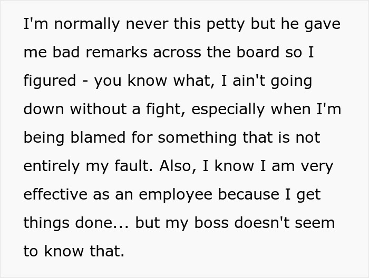
Task: Click the word "board" in the second line
Action: (258, 52)
